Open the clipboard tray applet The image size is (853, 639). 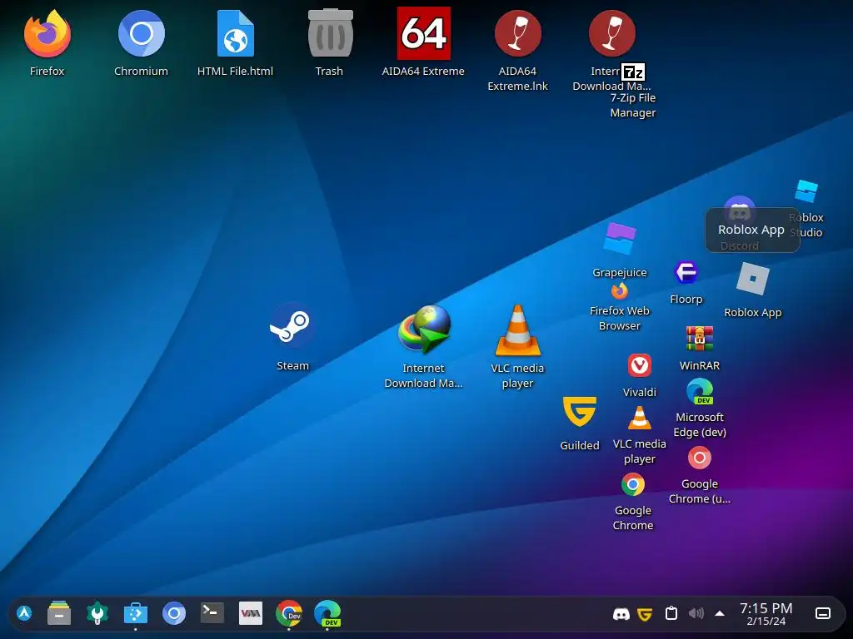671,613
